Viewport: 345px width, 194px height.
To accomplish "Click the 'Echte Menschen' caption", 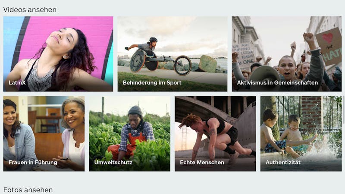I will [x=202, y=163].
